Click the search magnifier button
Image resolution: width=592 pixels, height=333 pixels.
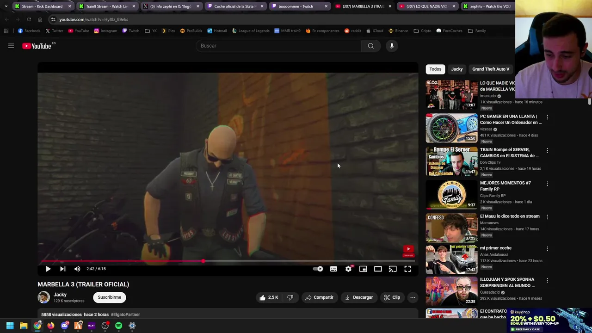370,46
